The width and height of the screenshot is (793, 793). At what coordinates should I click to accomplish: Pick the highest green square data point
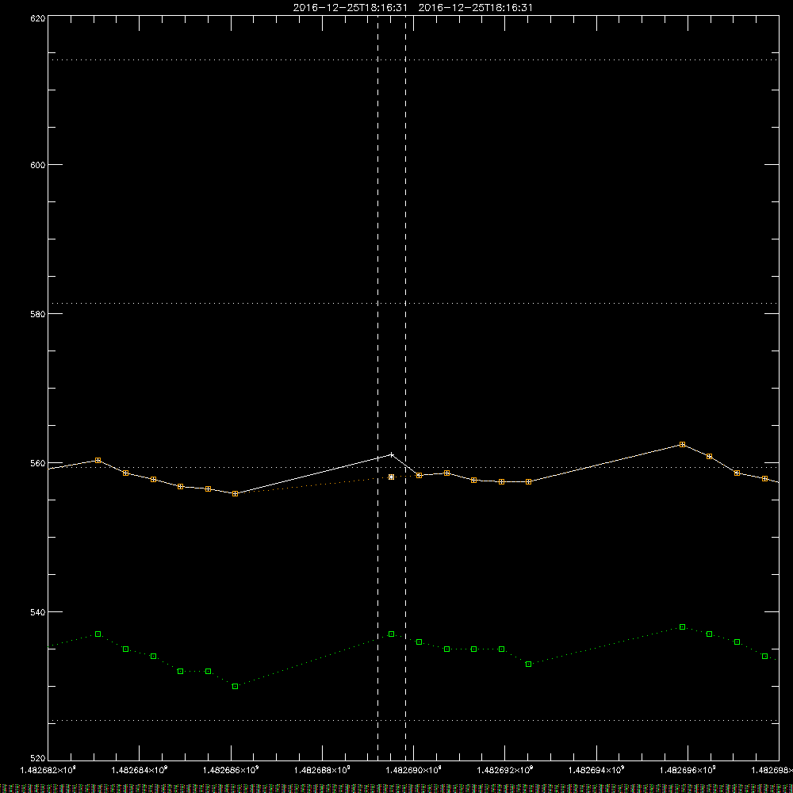tap(682, 627)
